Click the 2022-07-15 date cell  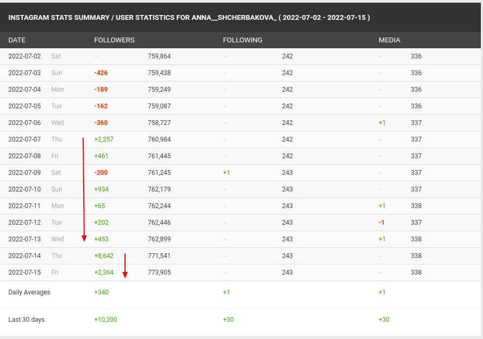tap(25, 272)
